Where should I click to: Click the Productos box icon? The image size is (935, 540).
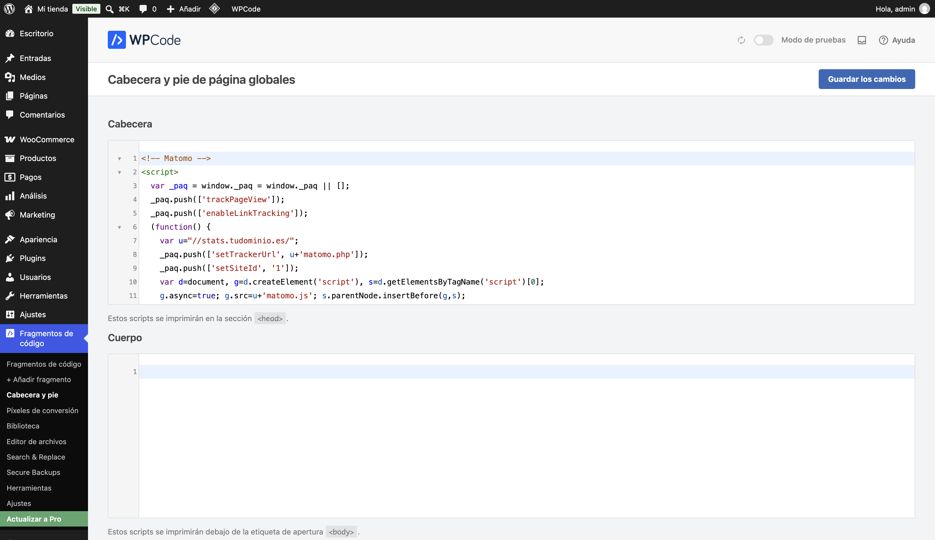click(10, 158)
